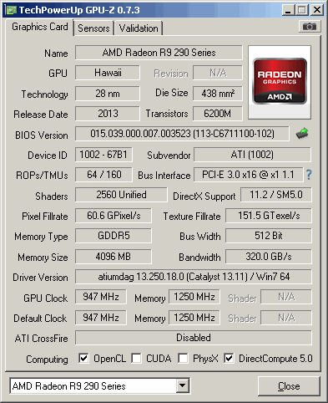Switch to the Sensors tab

[93, 28]
